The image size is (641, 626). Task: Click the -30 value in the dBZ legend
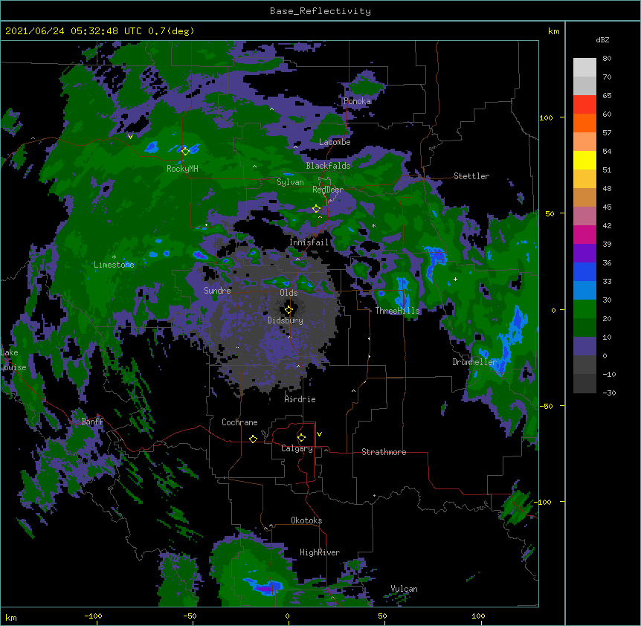pos(609,393)
